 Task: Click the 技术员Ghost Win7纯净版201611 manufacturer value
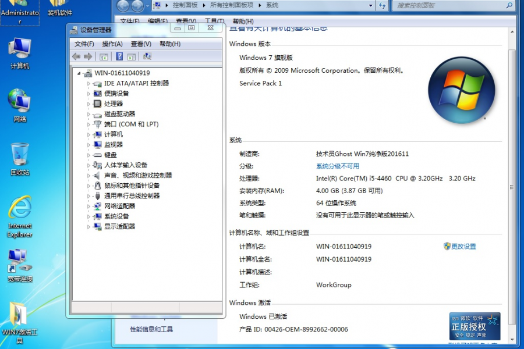(x=362, y=154)
